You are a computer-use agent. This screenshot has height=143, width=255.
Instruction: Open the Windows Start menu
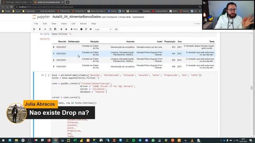3,140
